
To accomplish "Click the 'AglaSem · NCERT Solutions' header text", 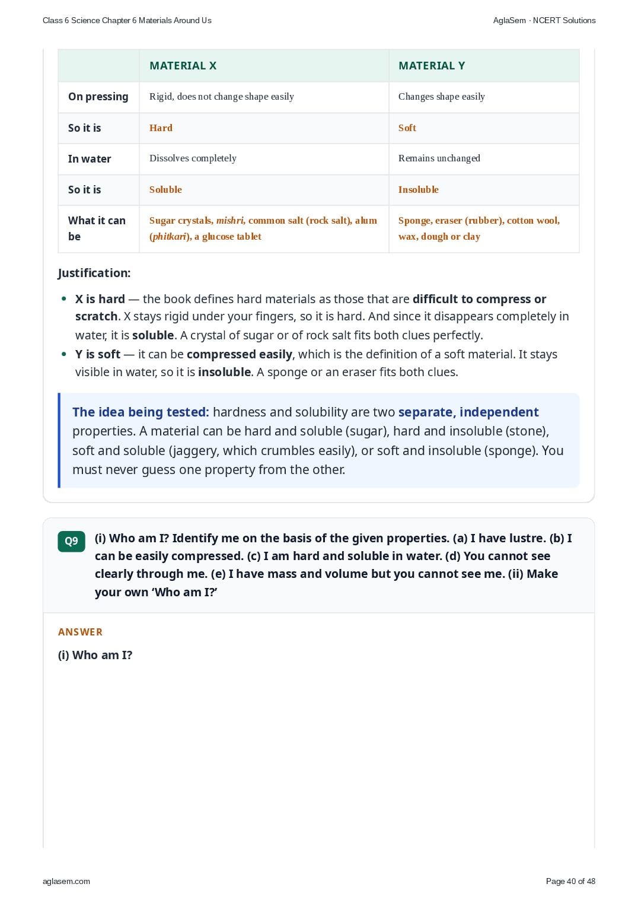I will coord(544,20).
